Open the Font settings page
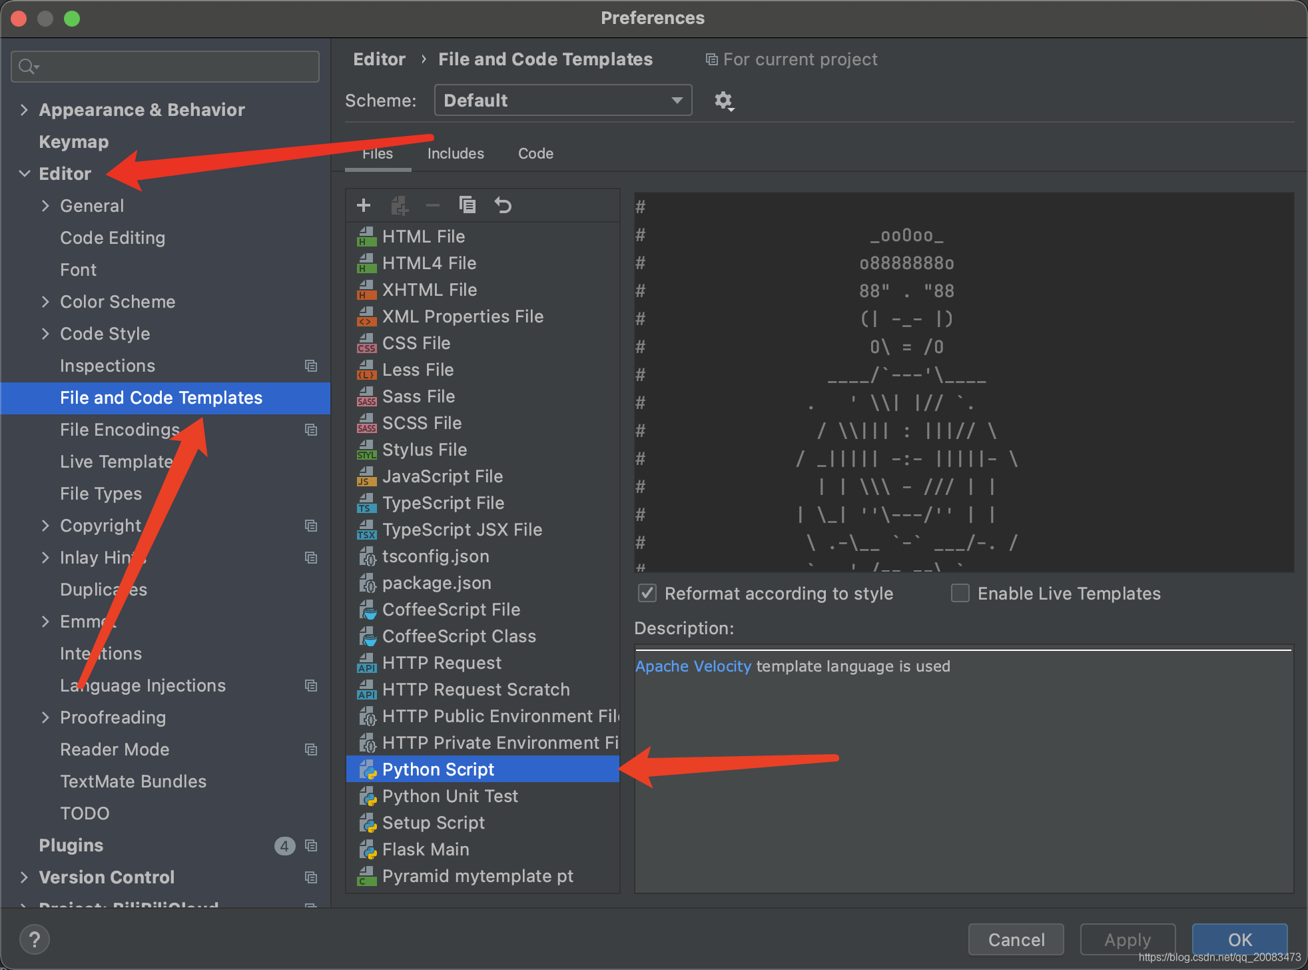 click(78, 270)
